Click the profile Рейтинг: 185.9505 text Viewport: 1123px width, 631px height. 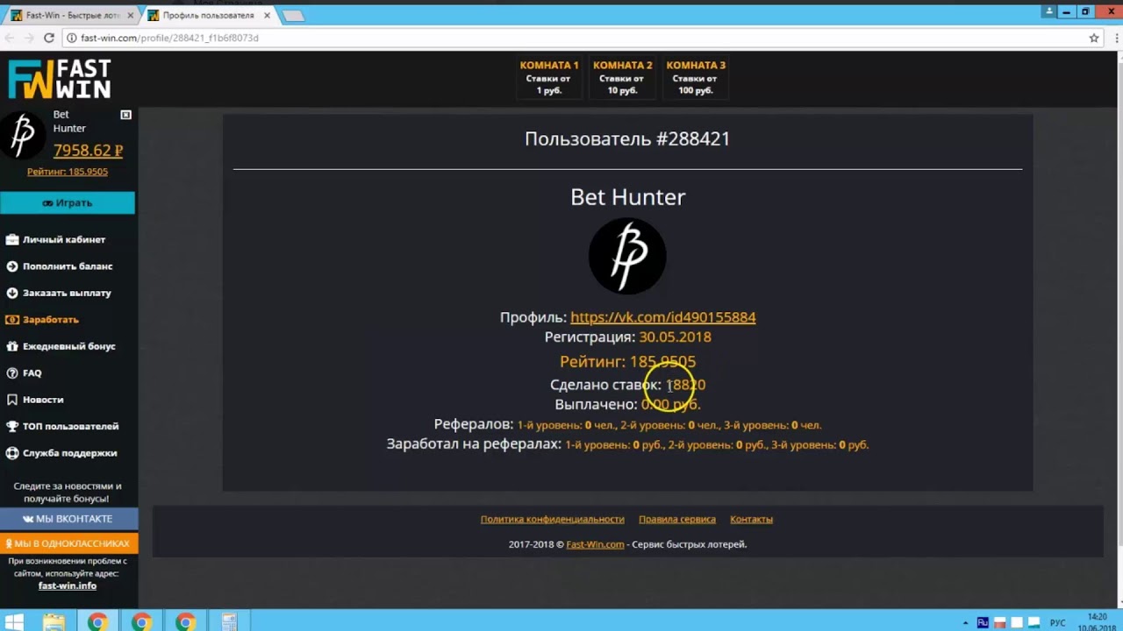coord(627,362)
